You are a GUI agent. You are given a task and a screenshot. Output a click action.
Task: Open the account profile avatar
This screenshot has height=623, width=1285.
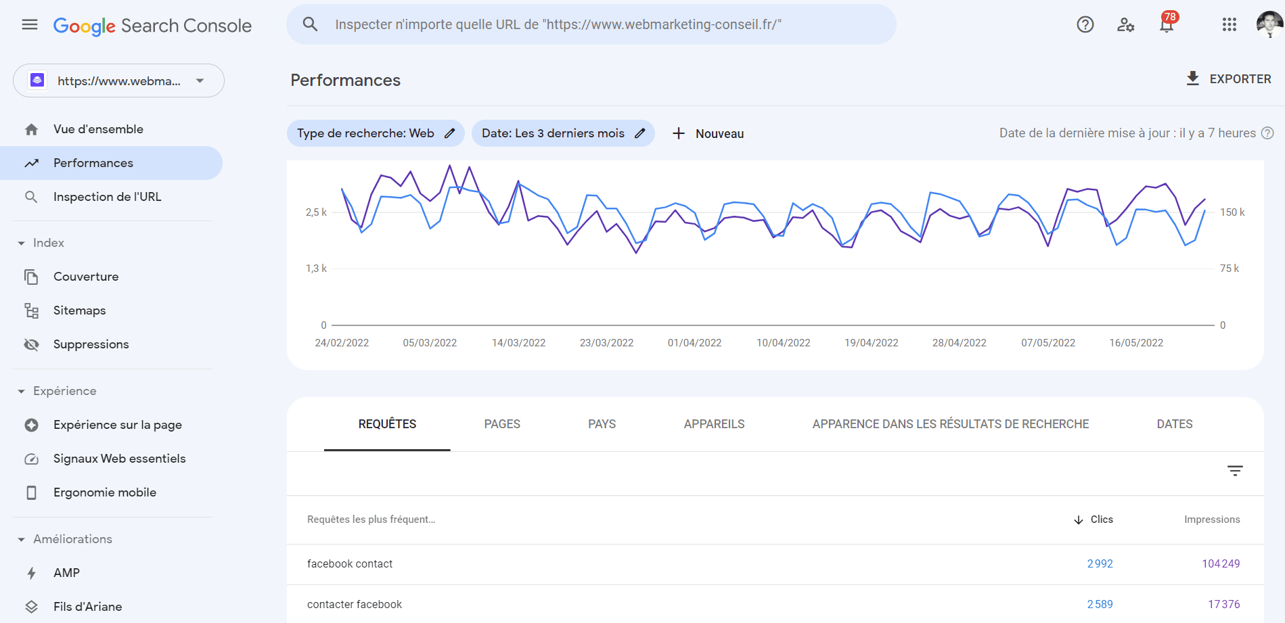pos(1269,25)
